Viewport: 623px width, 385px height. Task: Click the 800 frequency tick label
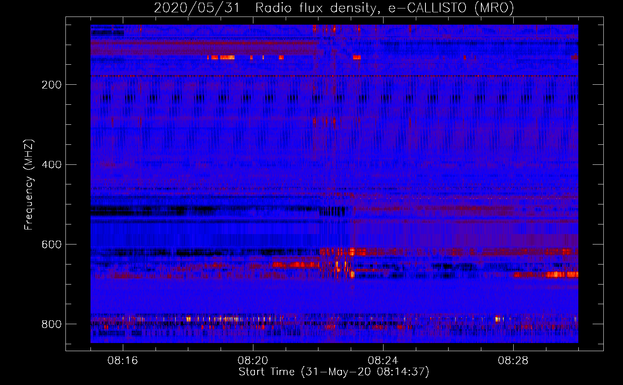pyautogui.click(x=52, y=324)
